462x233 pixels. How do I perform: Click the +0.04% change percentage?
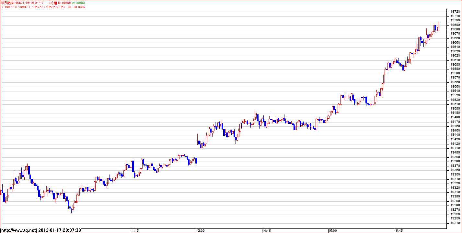point(79,7)
